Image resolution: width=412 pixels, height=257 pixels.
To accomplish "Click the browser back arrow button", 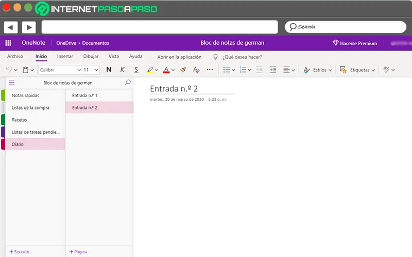I will coord(11,27).
